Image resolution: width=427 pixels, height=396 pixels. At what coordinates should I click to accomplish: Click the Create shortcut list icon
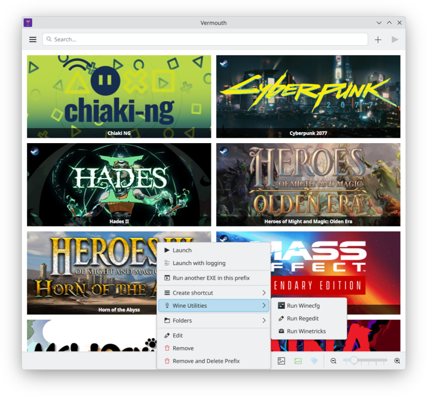167,293
